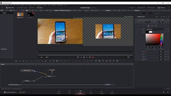Adjust the Red slider
The image size is (171, 96).
tap(152, 51)
